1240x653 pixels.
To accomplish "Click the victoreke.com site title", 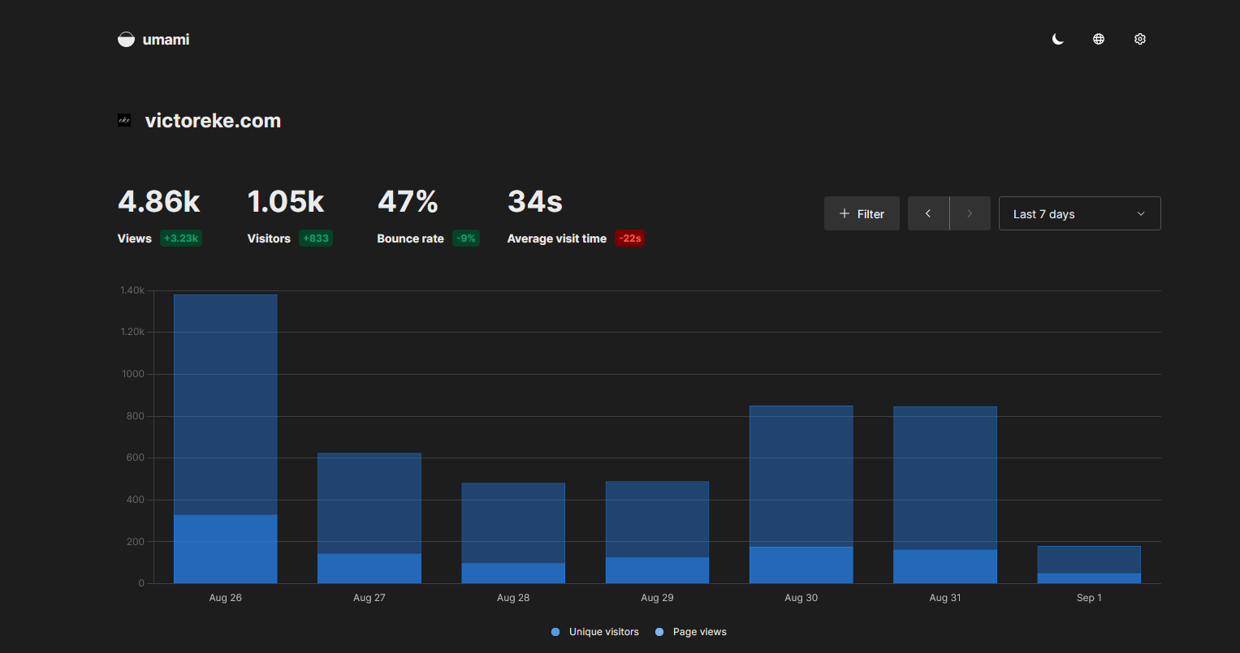I will pos(213,119).
